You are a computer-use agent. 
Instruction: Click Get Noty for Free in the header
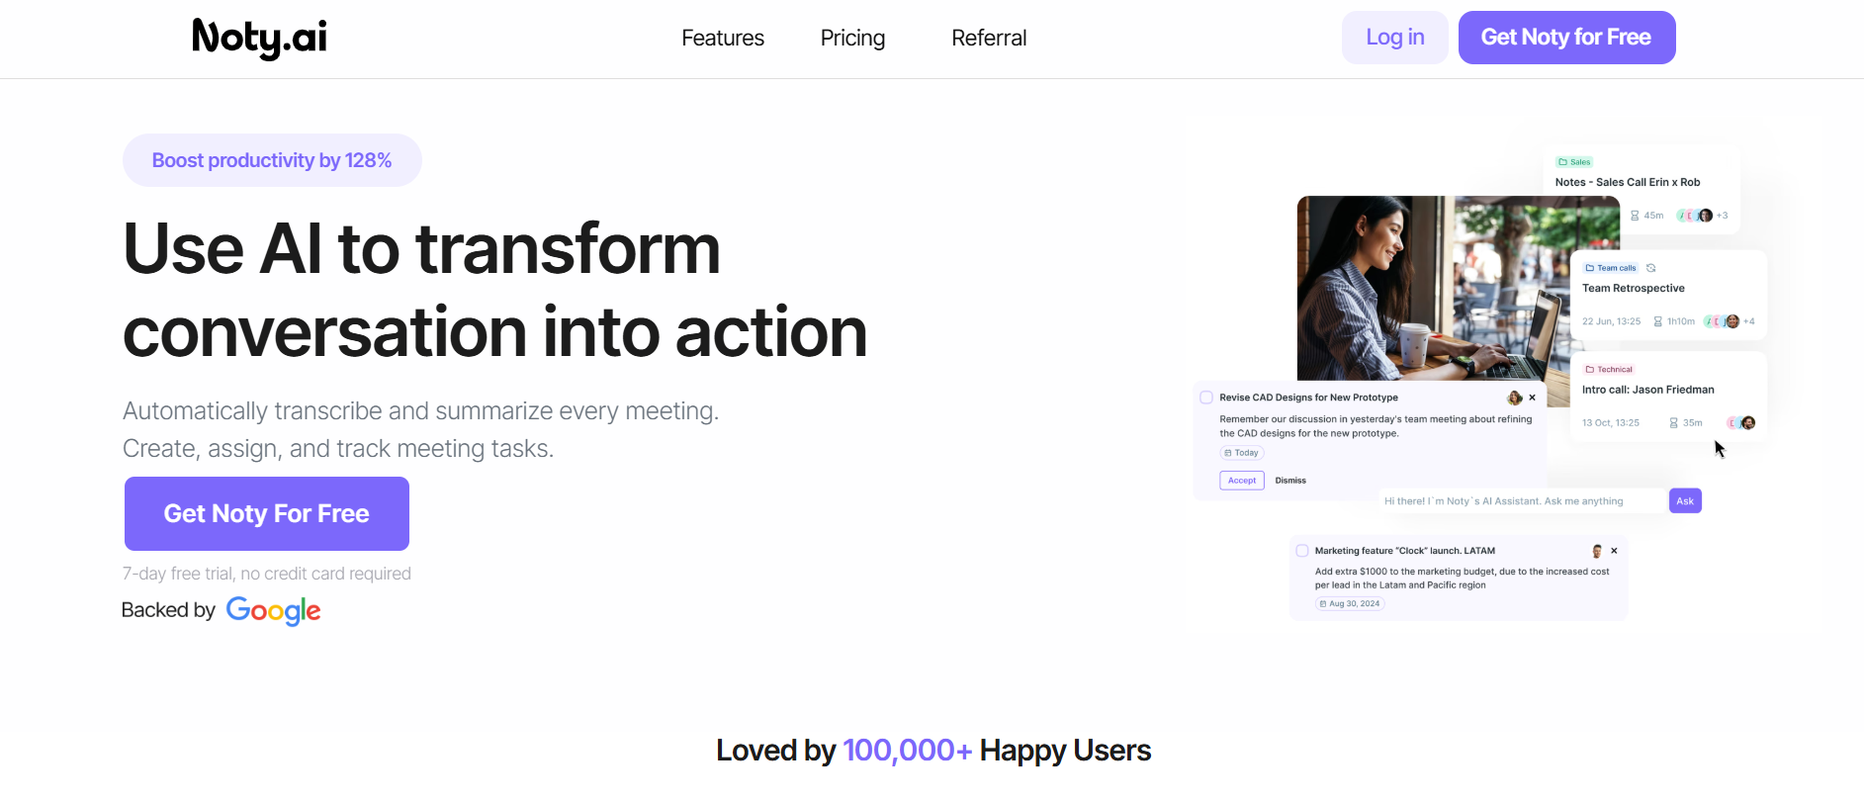pyautogui.click(x=1567, y=38)
